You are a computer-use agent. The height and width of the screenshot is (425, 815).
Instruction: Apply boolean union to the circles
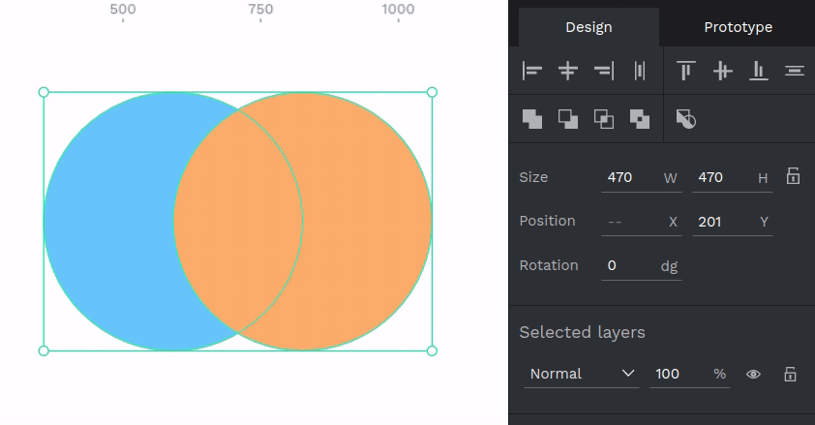tap(532, 119)
